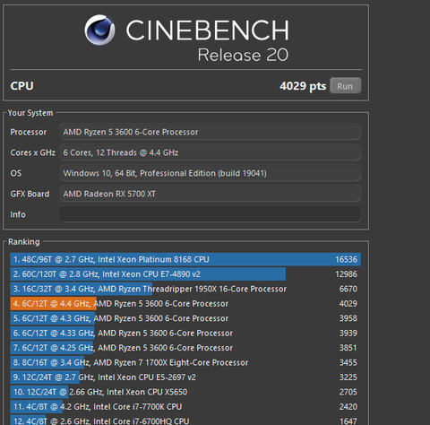Click the CPU label in the benchmark header

tap(21, 86)
